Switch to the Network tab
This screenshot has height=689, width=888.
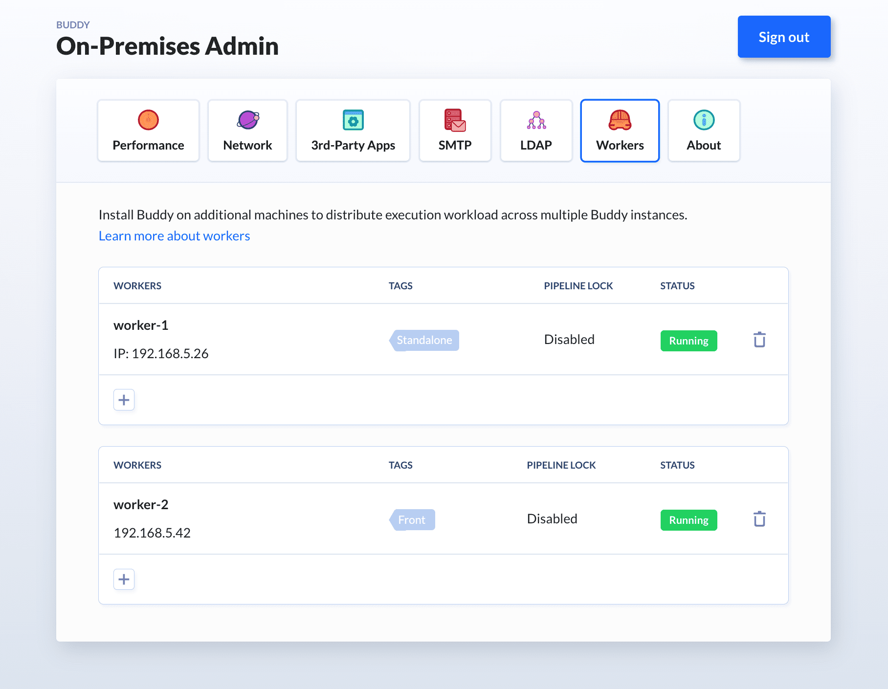coord(247,130)
